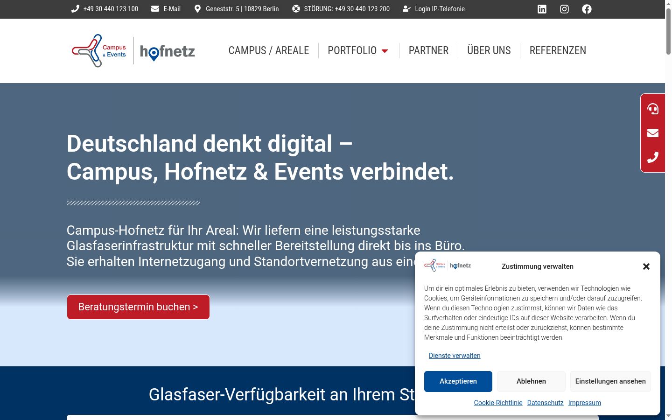Click the page vertical scrollbar thumb
This screenshot has width=672, height=420.
pyautogui.click(x=668, y=31)
